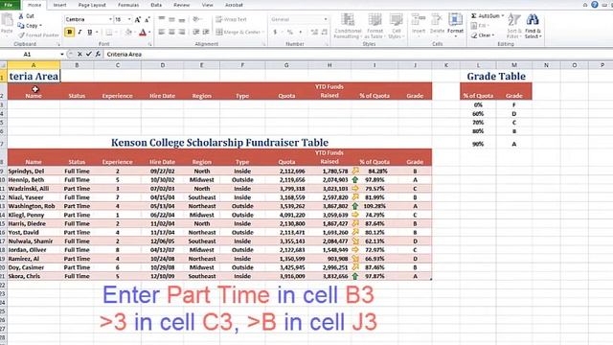Open the General number format dropdown

tap(326, 19)
